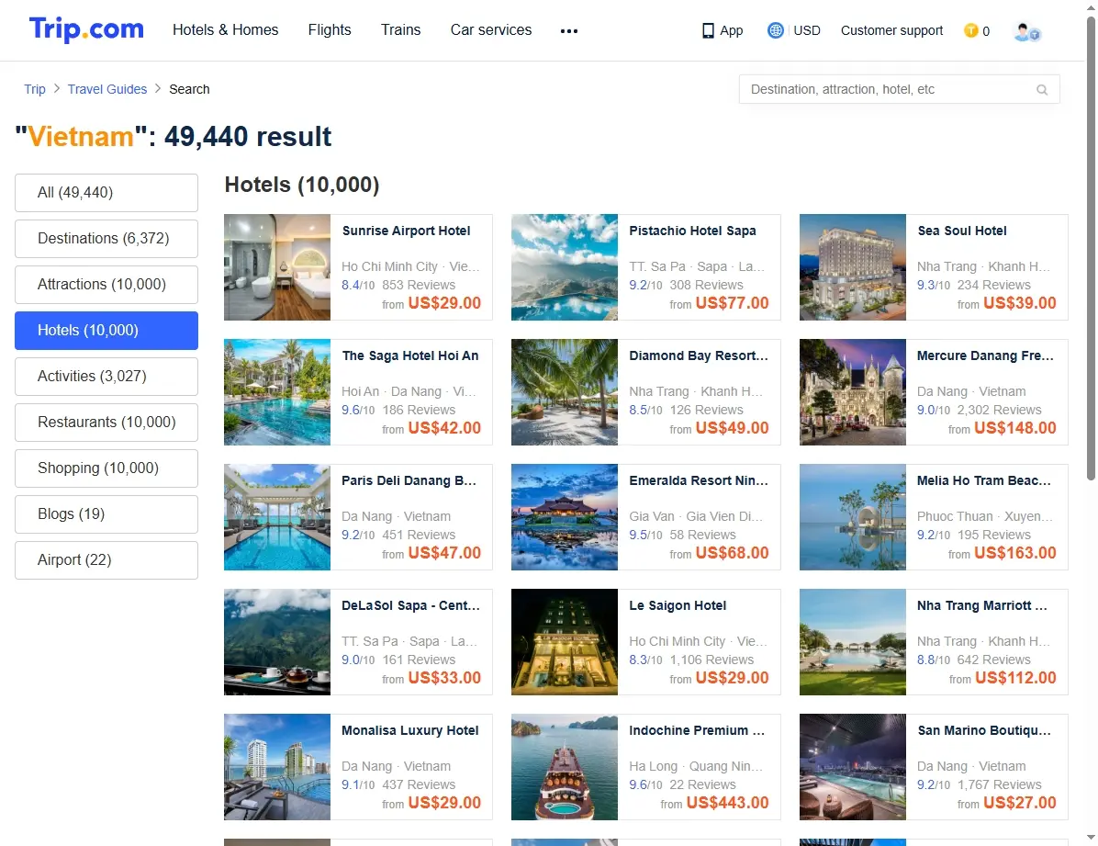Viewport: 1098px width, 846px height.
Task: Open the more options ellipsis menu
Action: coord(568,31)
